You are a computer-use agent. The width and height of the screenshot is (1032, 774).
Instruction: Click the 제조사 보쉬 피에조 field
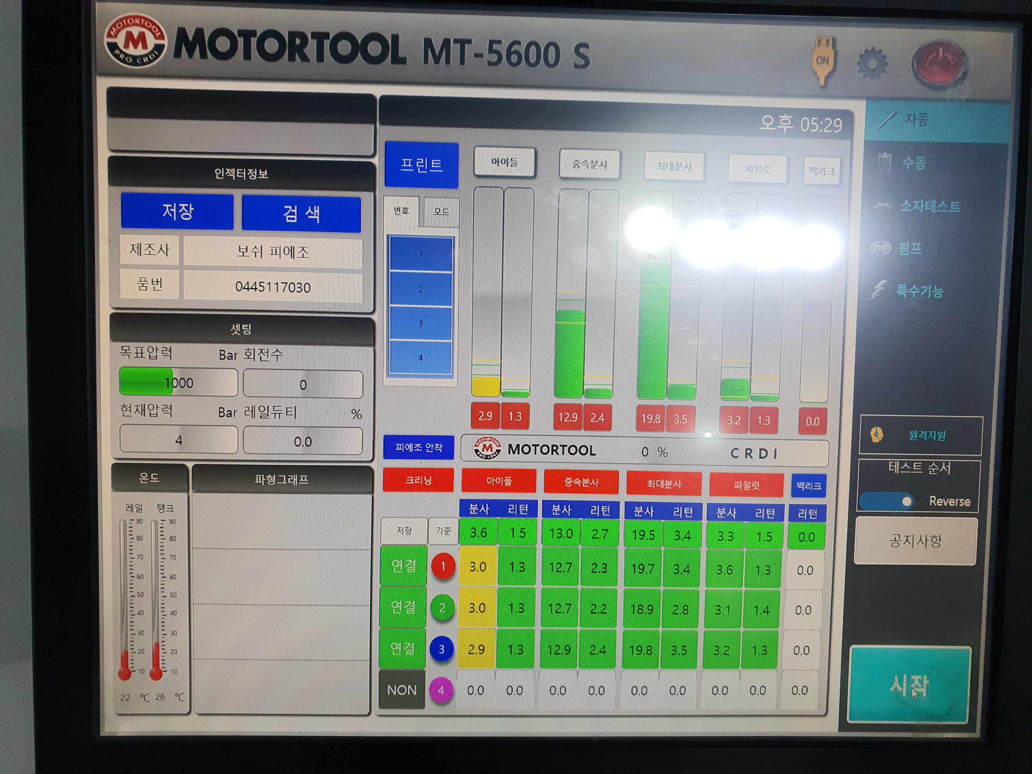(273, 252)
